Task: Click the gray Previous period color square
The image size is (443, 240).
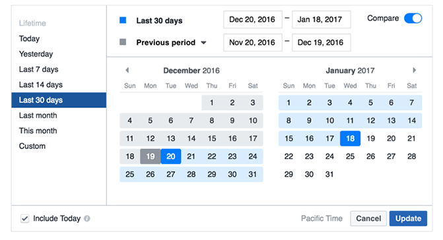Action: pyautogui.click(x=123, y=42)
